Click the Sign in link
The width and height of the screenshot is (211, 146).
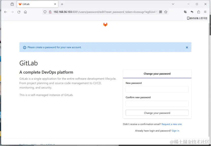point(175,131)
